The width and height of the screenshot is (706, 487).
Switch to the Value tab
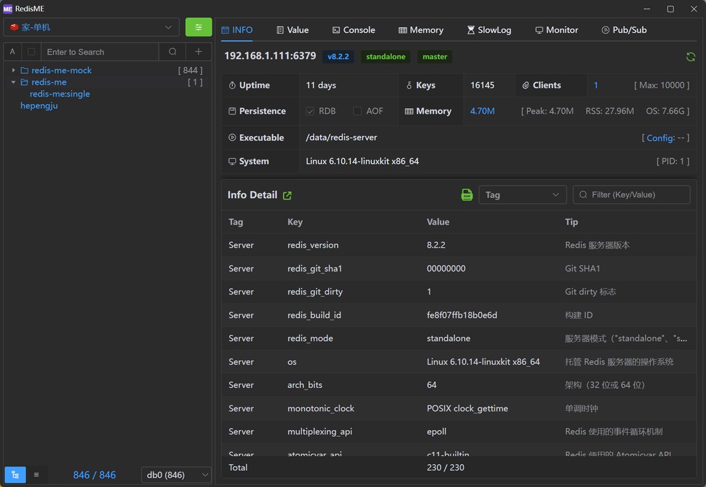click(x=293, y=30)
